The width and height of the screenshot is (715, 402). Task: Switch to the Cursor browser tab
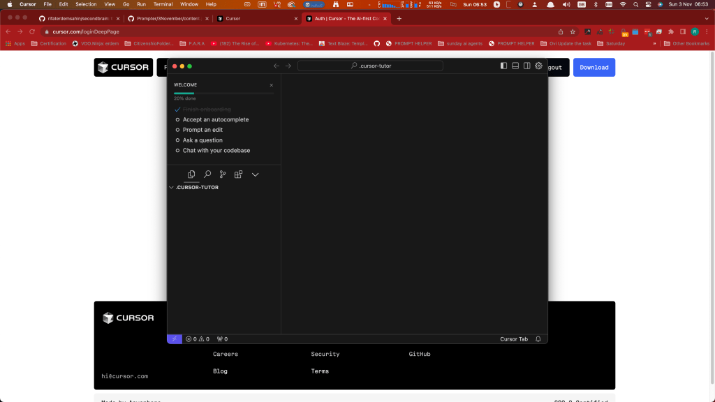257,19
